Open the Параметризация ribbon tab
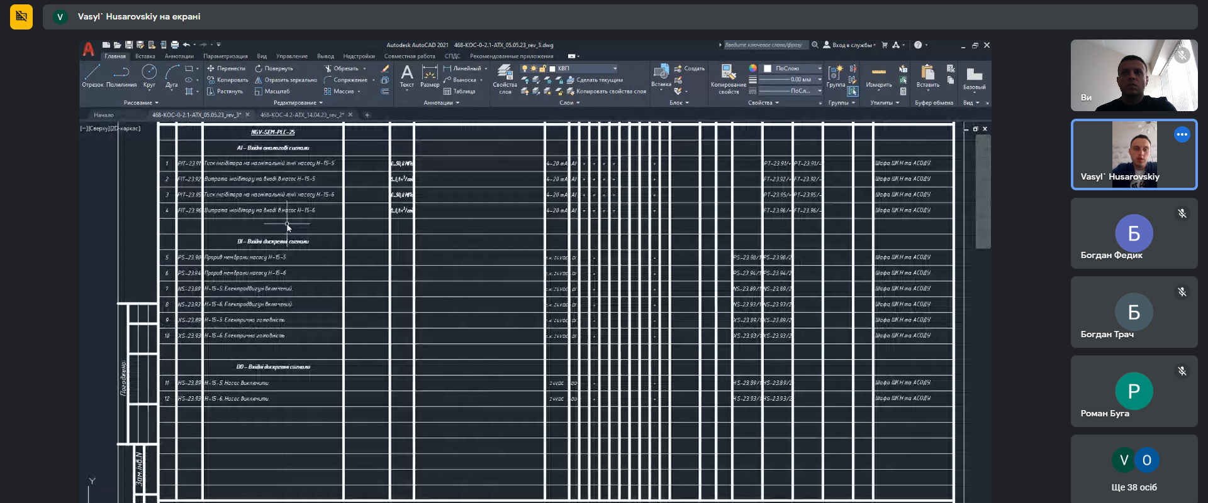 point(225,56)
